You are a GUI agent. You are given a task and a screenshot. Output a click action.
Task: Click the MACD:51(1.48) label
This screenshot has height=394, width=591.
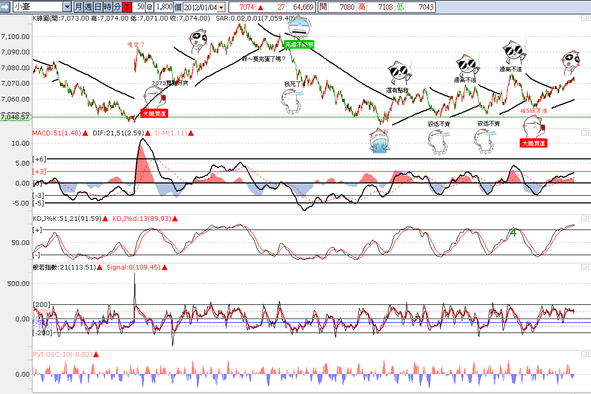56,133
